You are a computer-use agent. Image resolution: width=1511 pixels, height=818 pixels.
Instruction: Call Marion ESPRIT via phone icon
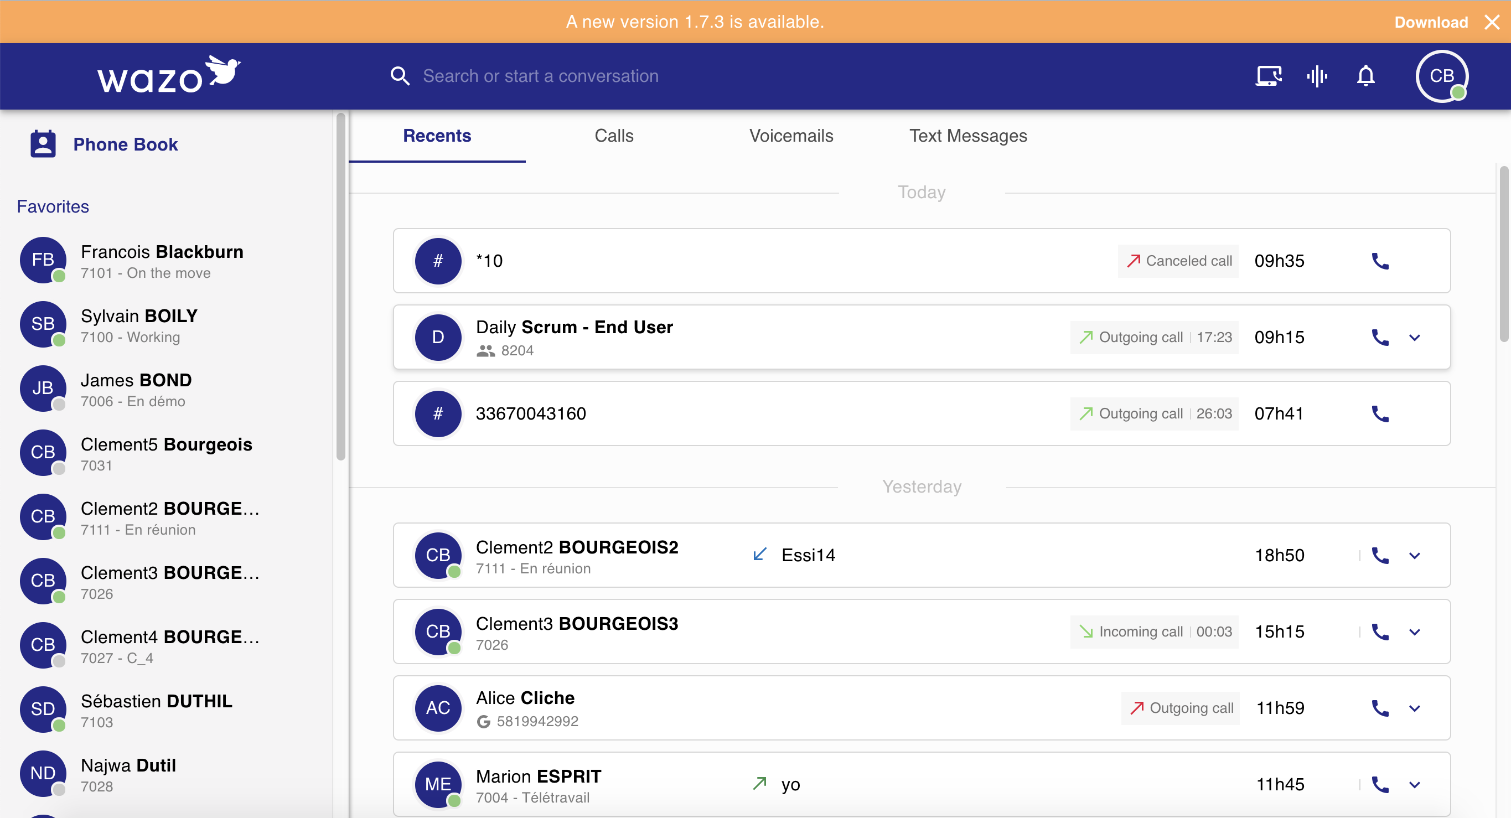[1380, 785]
